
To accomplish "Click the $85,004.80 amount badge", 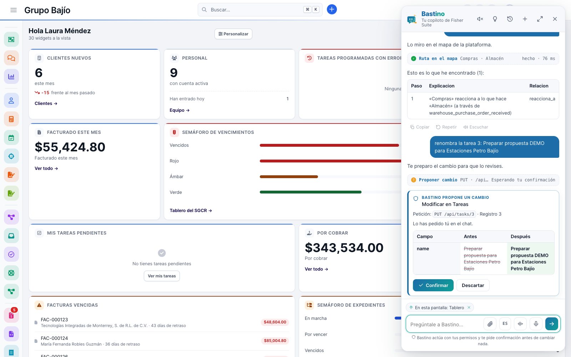I will pyautogui.click(x=275, y=341).
